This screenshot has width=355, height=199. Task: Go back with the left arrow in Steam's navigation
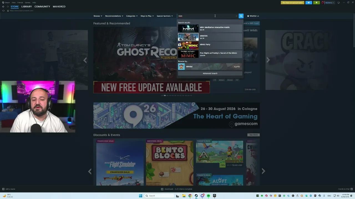pyautogui.click(x=3, y=7)
